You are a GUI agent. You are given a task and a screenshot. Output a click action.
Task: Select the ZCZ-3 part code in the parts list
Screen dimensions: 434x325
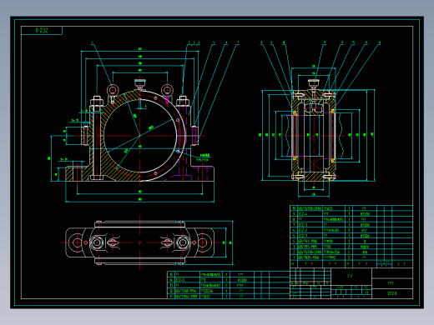(303, 225)
